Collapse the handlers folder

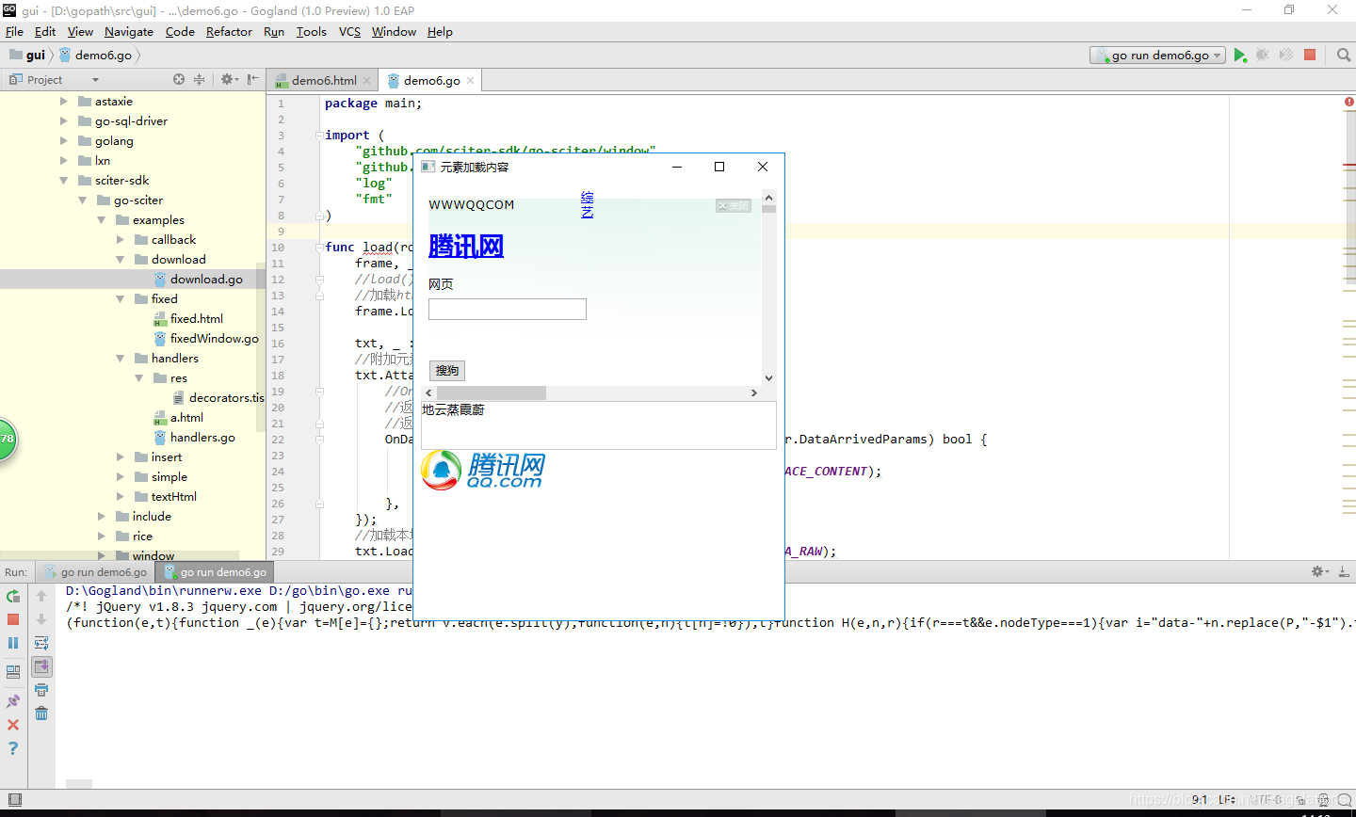(121, 359)
